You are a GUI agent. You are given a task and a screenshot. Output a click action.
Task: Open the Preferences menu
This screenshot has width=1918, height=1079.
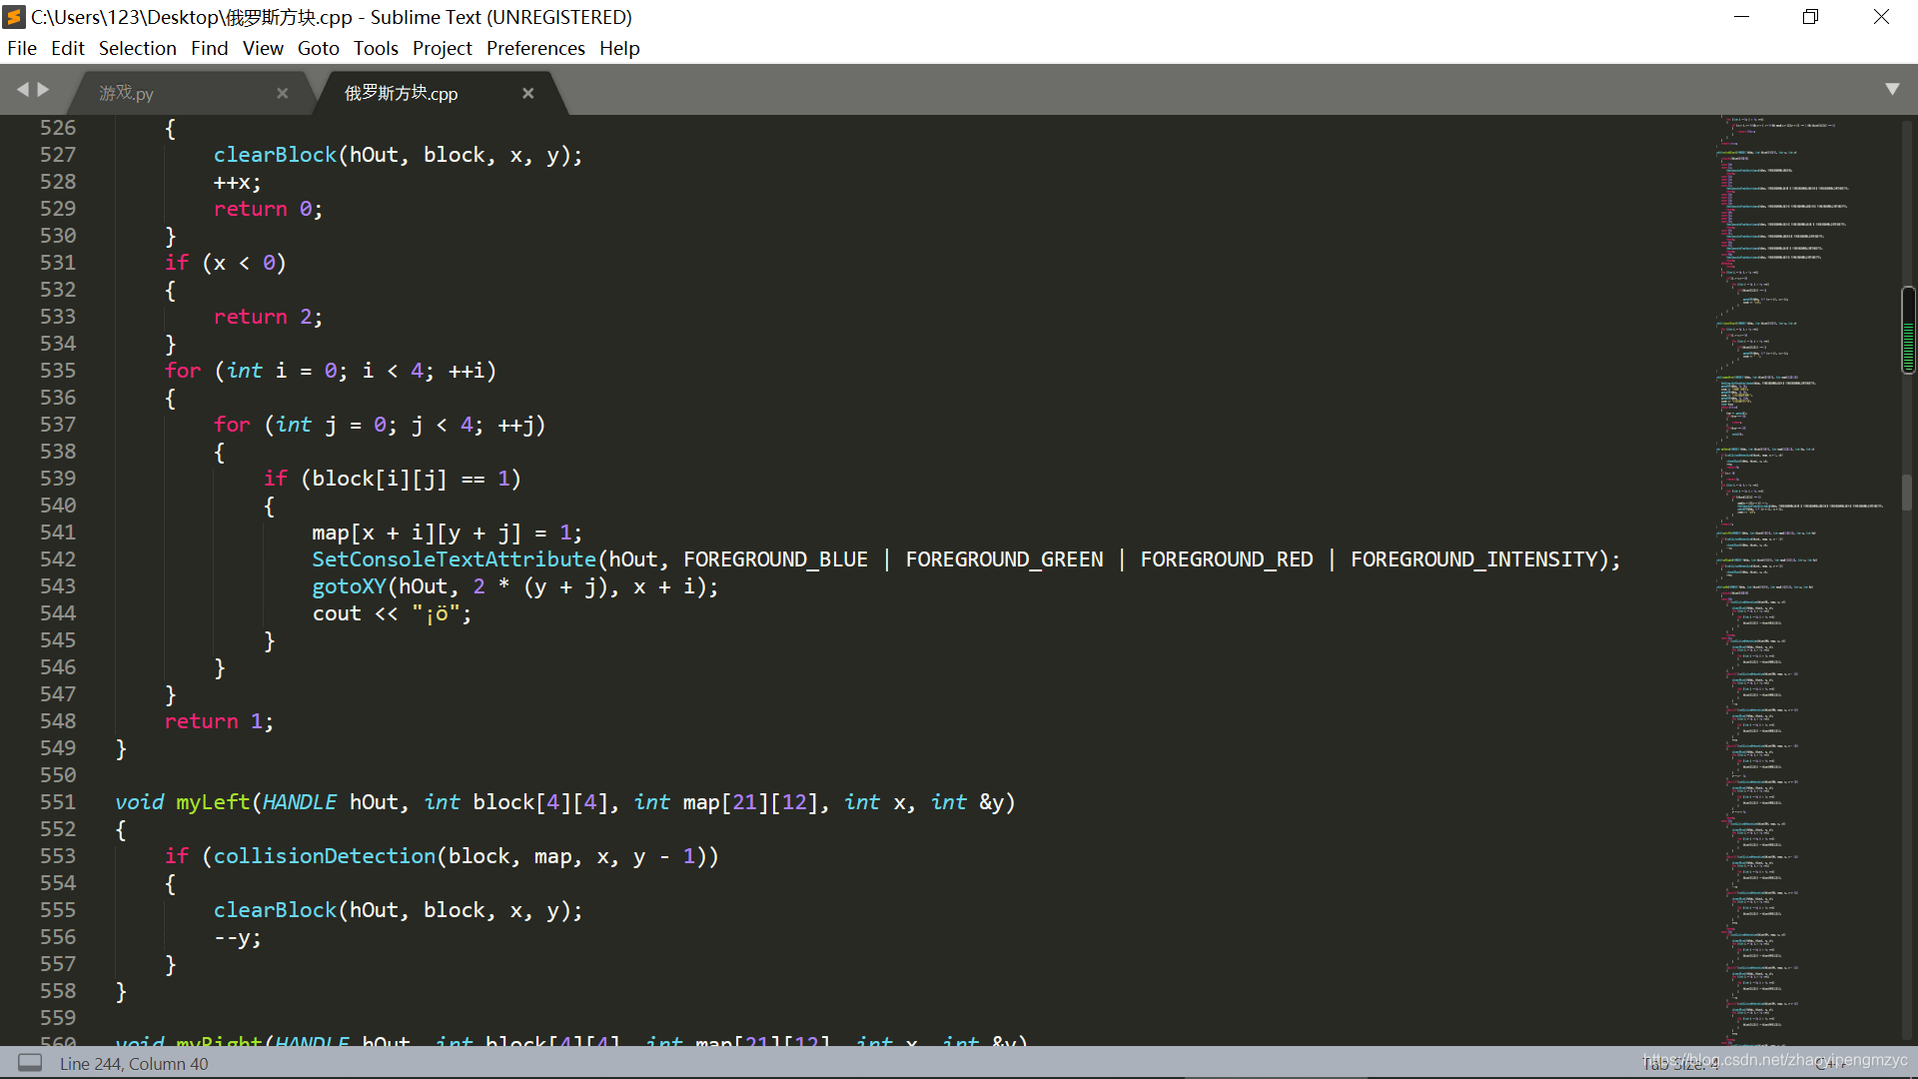point(535,48)
